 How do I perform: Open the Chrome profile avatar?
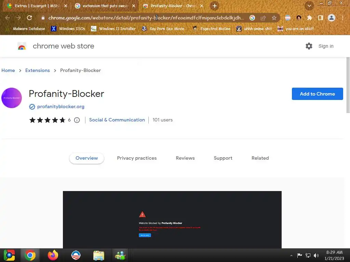[332, 18]
